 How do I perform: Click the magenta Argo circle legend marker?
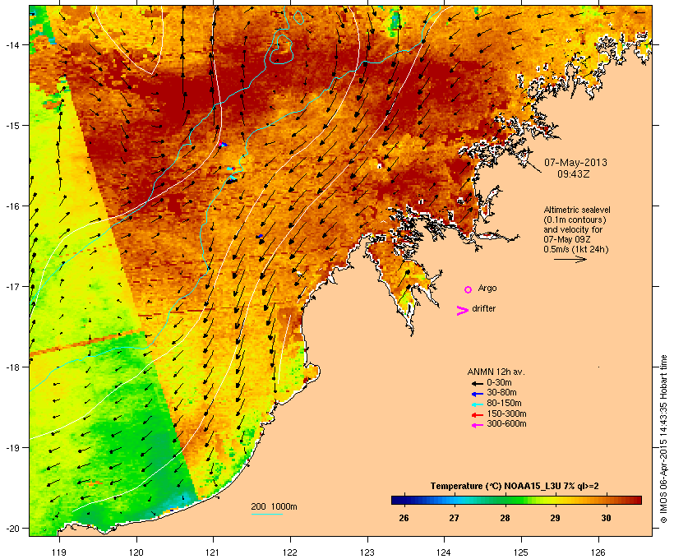469,289
